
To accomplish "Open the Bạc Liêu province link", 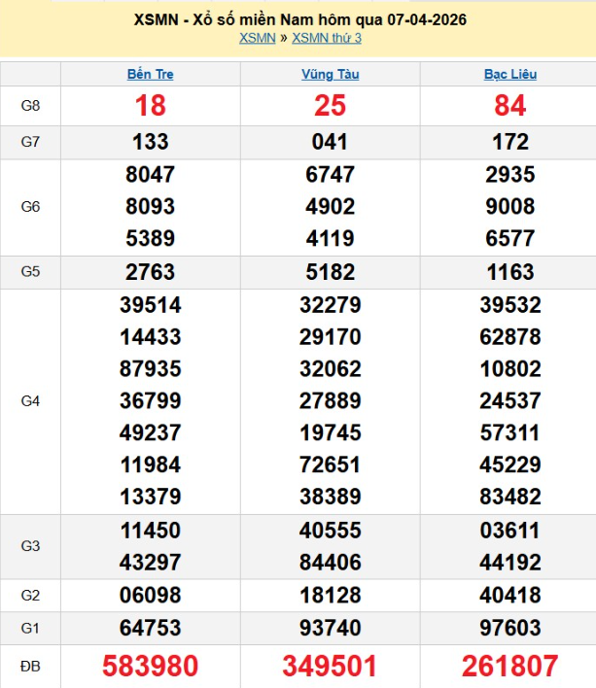I will pos(509,74).
